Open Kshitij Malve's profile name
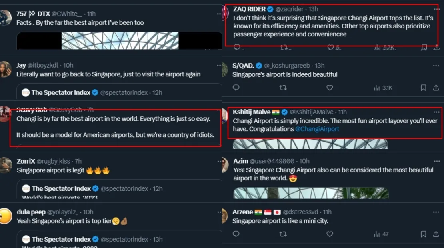The width and height of the screenshot is (444, 248). pos(252,112)
